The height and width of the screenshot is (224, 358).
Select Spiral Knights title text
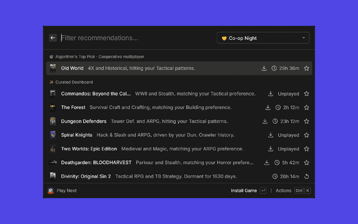pos(77,135)
